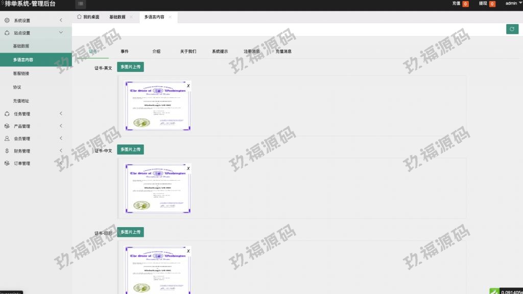This screenshot has height=294, width=523.
Task: Switch to the 系统提示 tab
Action: (x=220, y=52)
